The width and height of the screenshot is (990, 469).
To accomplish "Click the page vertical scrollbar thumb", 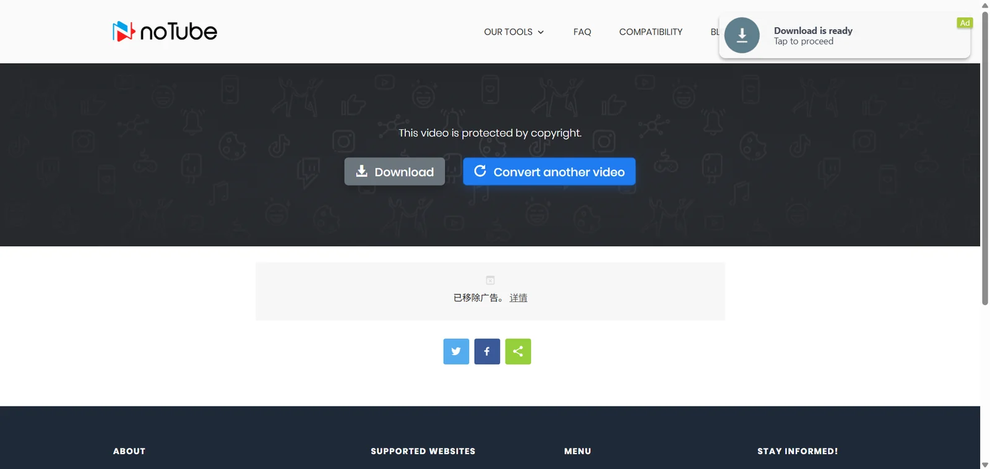I will (x=985, y=158).
